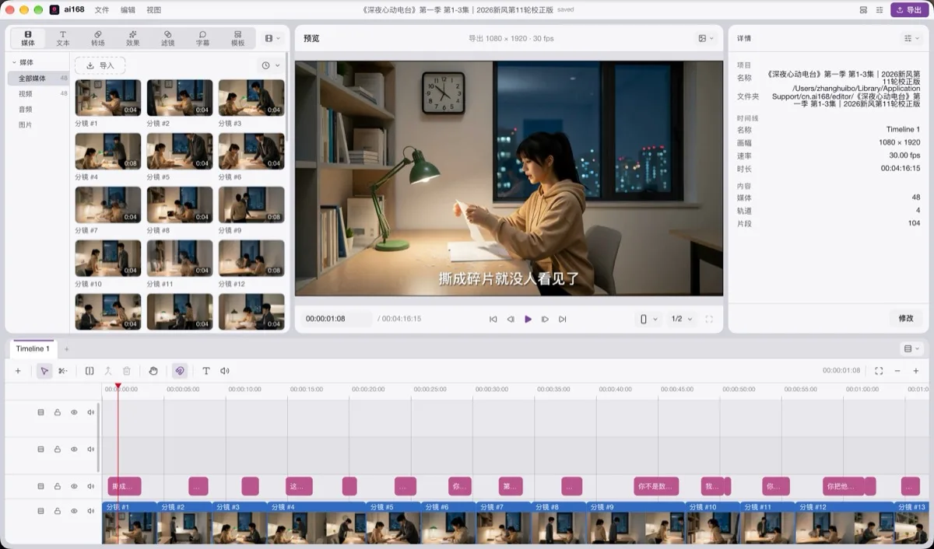934x549 pixels.
Task: Click the 导出 export button
Action: (x=909, y=10)
